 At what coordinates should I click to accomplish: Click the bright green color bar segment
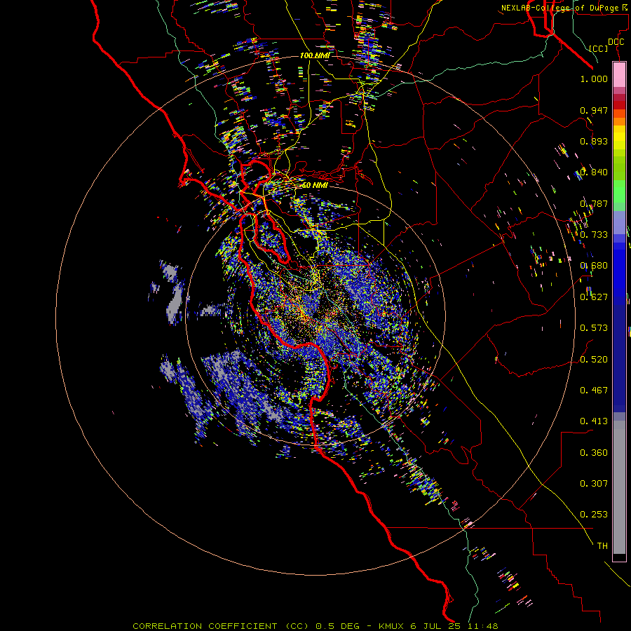(x=619, y=191)
